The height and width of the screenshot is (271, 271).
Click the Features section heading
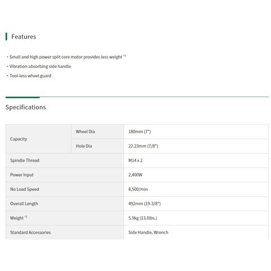point(24,37)
